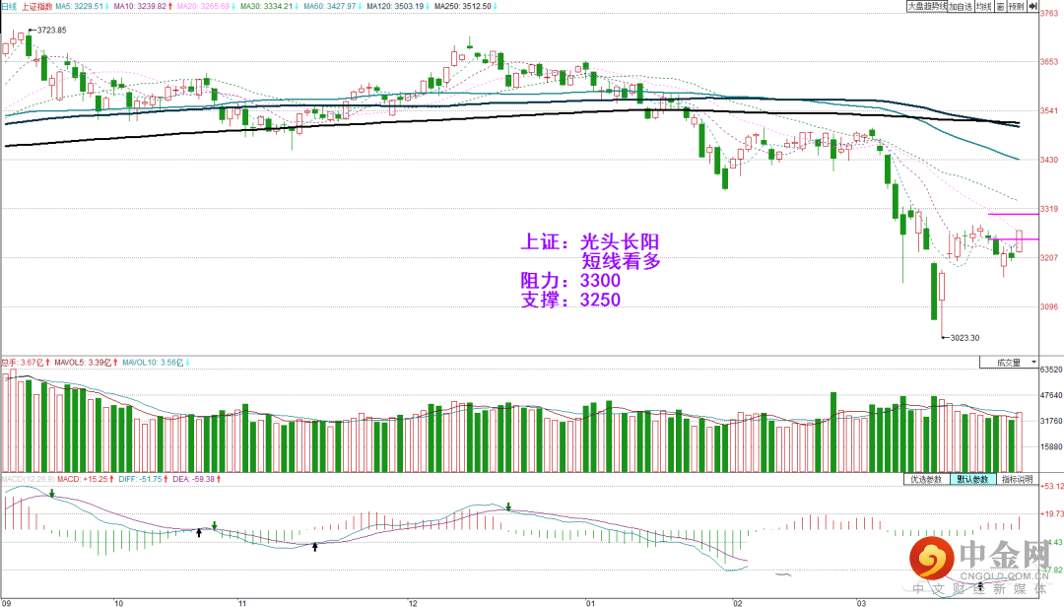Click the 上证指数 title label
This screenshot has width=1064, height=607.
tap(36, 6)
